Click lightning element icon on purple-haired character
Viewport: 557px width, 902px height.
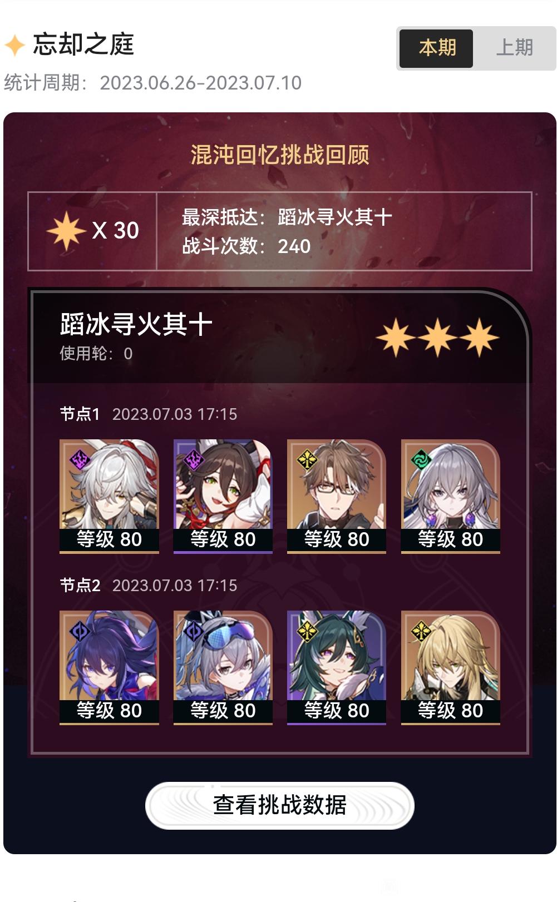80,631
